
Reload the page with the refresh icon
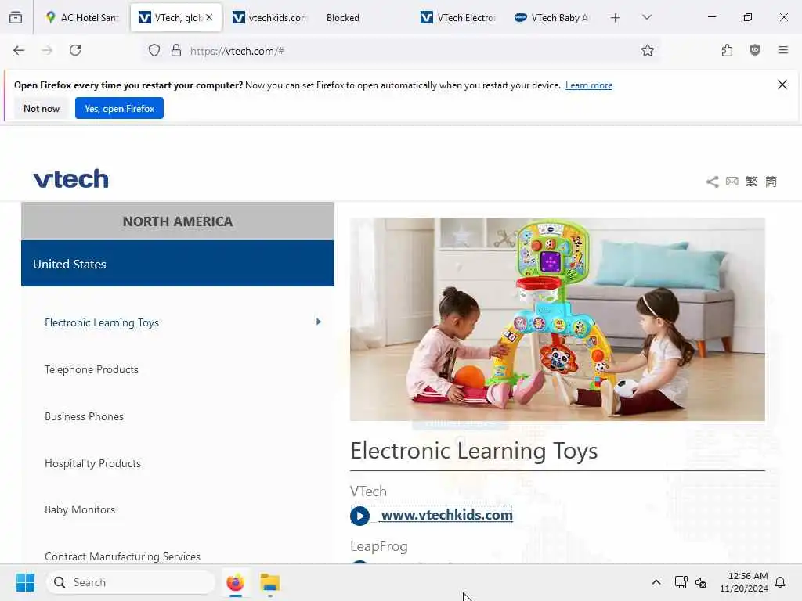click(x=75, y=50)
